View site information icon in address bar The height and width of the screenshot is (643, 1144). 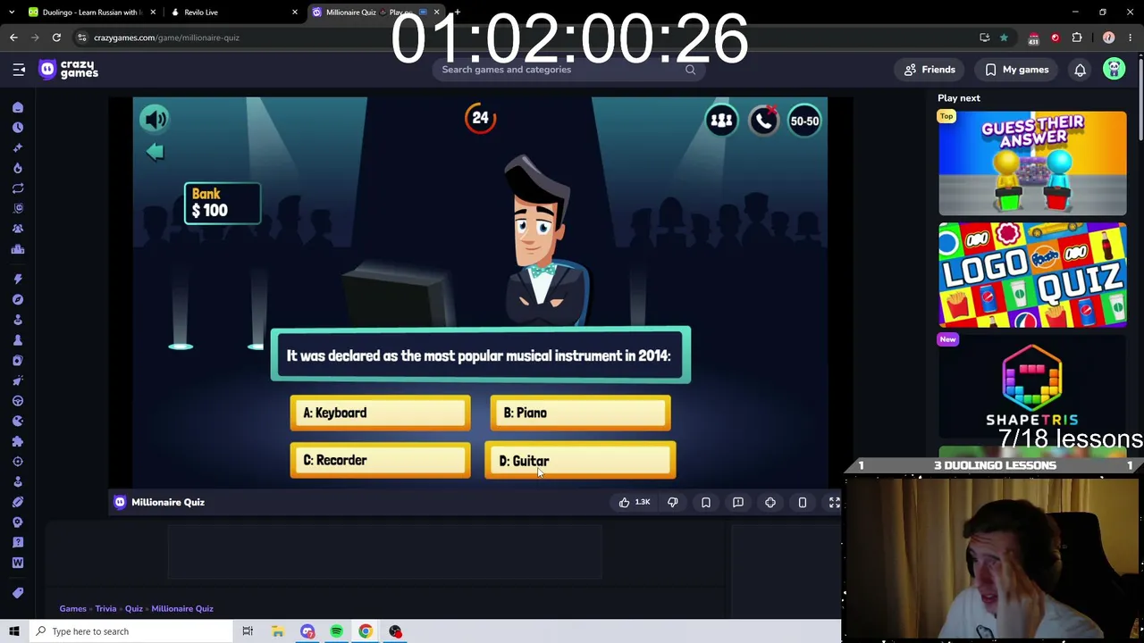(x=81, y=38)
